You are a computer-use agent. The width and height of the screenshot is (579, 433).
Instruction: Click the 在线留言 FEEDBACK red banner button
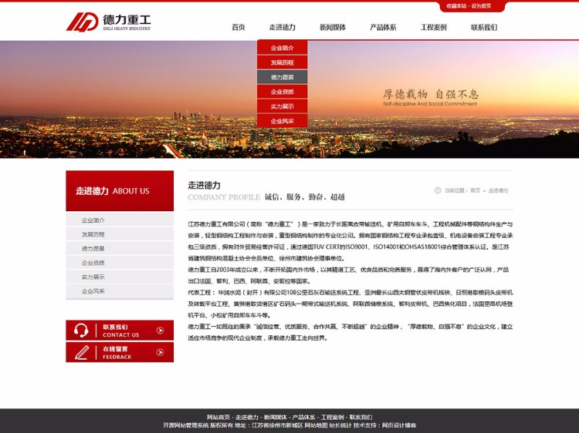click(120, 352)
